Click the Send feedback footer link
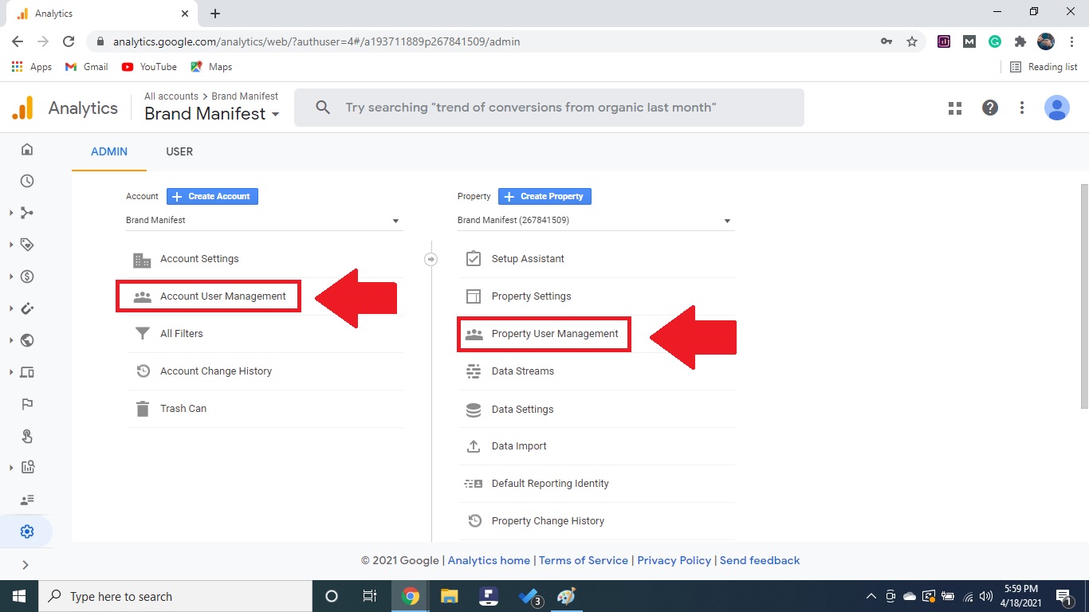1089x612 pixels. tap(760, 560)
